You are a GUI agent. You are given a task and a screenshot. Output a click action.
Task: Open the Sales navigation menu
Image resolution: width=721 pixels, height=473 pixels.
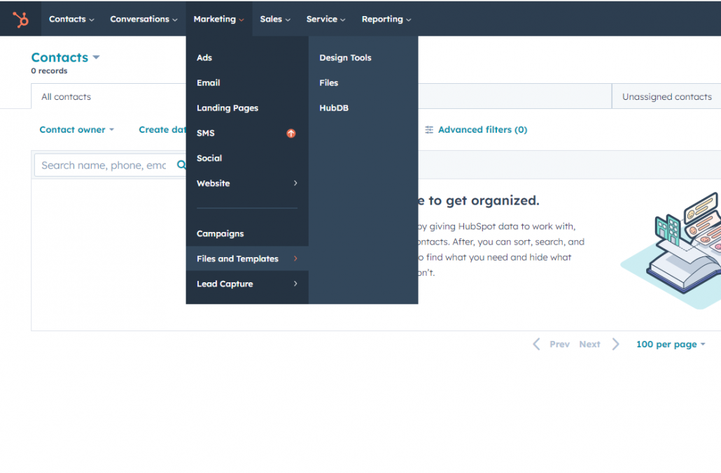(274, 19)
